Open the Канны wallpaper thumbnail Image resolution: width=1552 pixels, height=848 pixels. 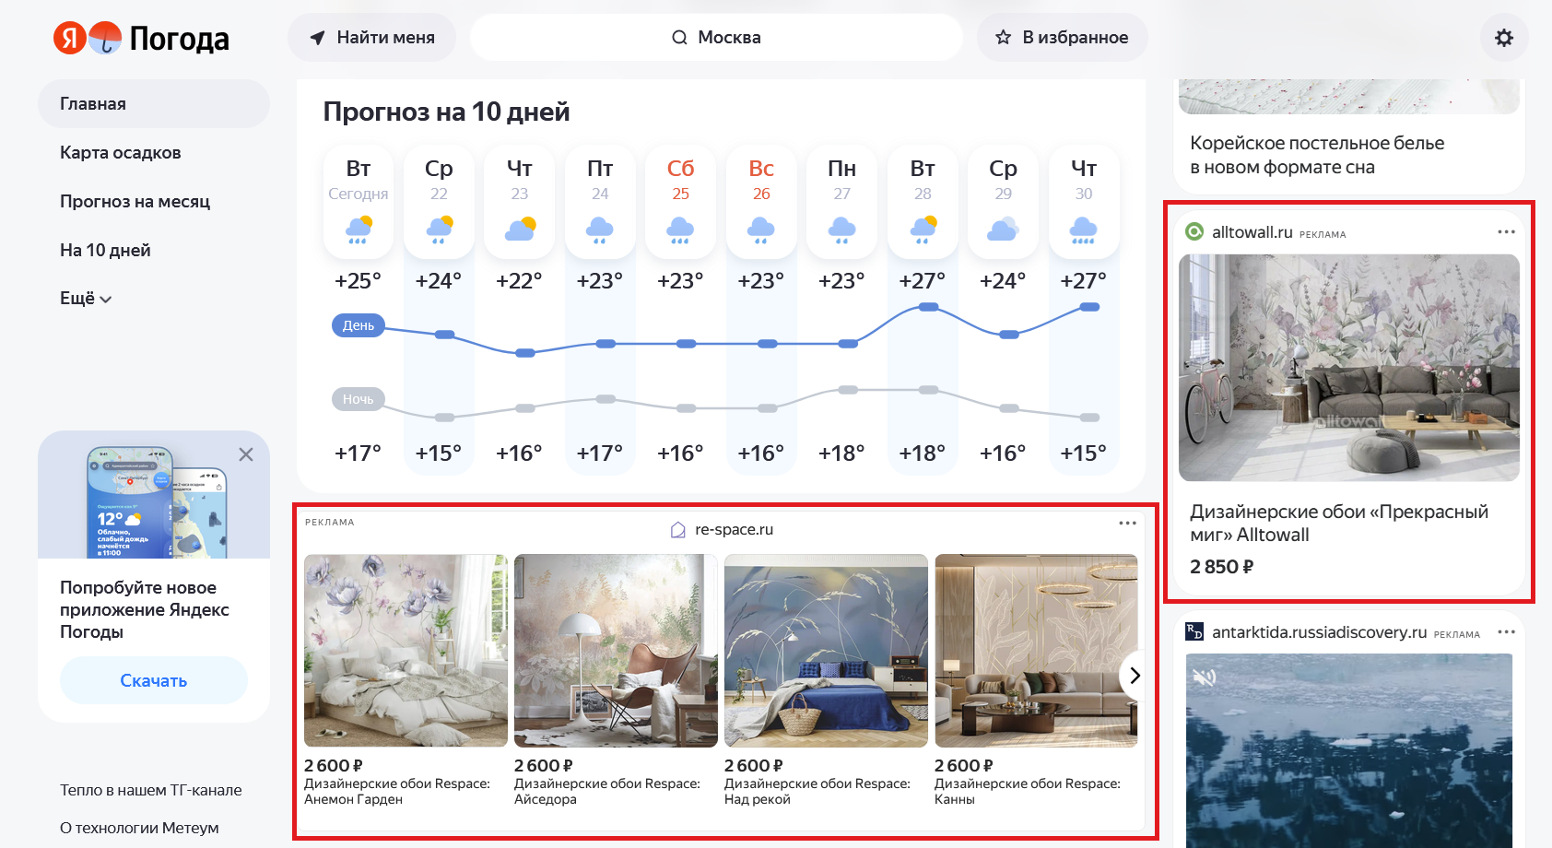[x=1036, y=651]
